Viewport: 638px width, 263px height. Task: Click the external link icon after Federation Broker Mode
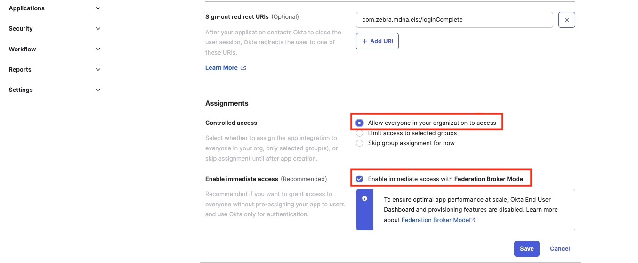click(472, 220)
